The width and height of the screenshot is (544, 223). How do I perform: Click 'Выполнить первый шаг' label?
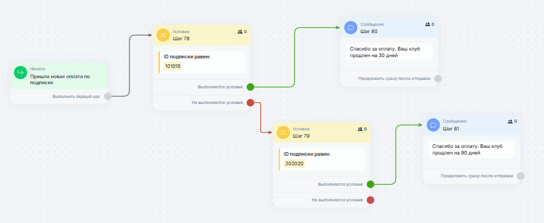[77, 97]
